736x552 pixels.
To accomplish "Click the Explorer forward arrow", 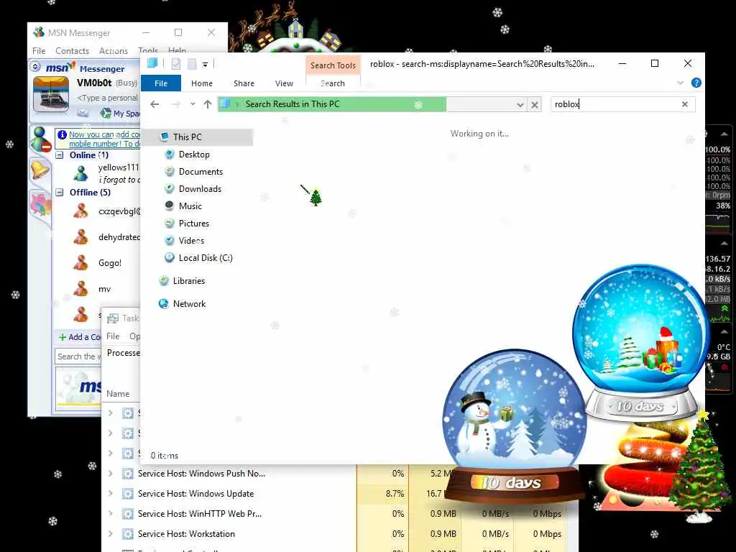I will pos(176,104).
